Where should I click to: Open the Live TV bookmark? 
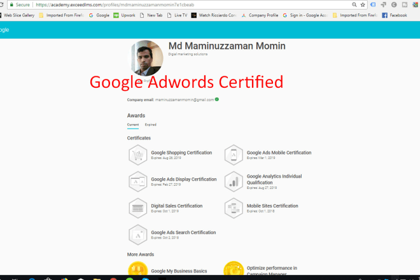[177, 15]
